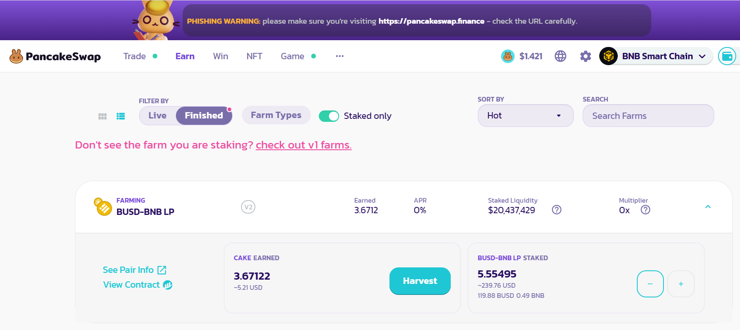Follow the check out v1 farms link
740x330 pixels.
click(304, 145)
